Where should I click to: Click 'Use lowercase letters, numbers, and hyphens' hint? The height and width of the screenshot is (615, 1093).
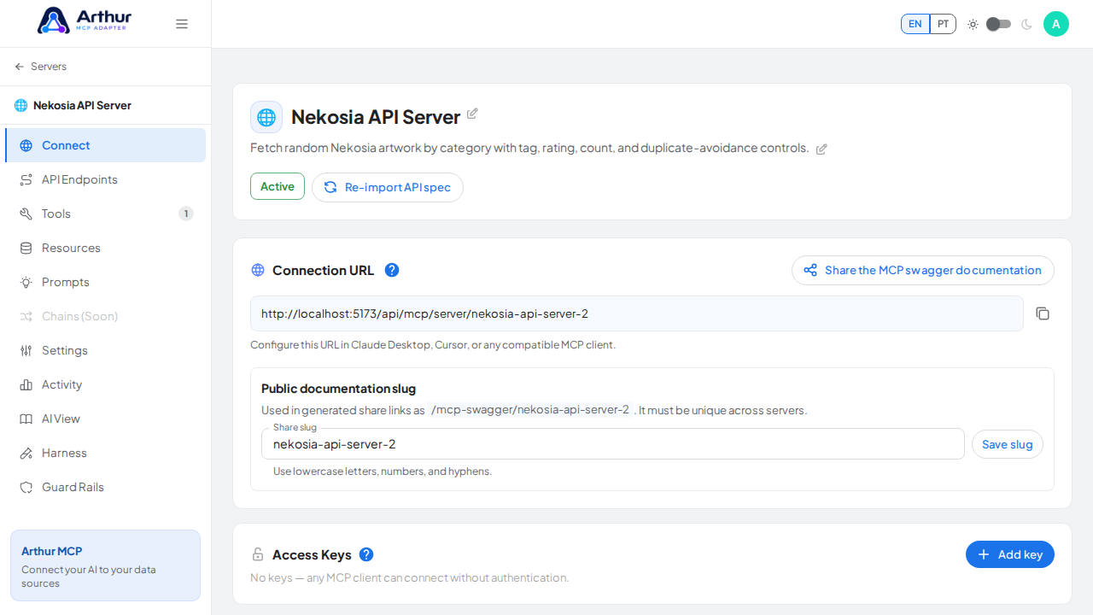click(383, 471)
